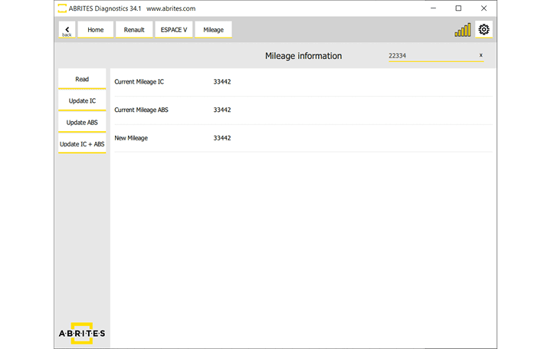
Task: Click the back arrow icon
Action: (x=67, y=29)
